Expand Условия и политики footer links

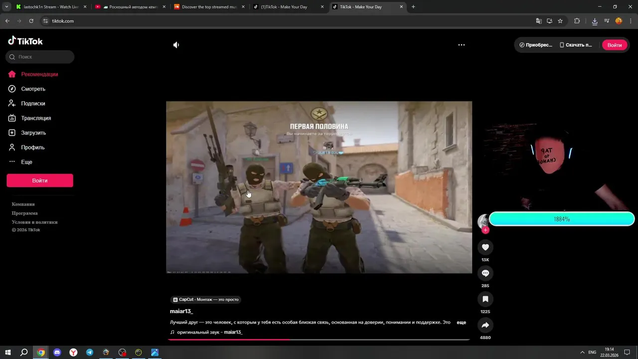(35, 222)
